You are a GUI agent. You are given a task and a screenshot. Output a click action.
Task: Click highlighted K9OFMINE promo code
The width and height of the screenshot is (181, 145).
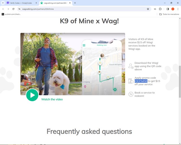click(x=141, y=81)
